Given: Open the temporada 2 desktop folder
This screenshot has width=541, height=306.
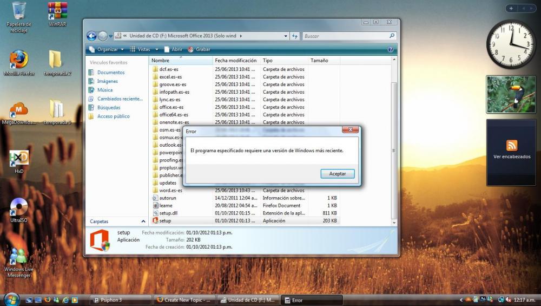Looking at the screenshot, I should click(x=57, y=63).
